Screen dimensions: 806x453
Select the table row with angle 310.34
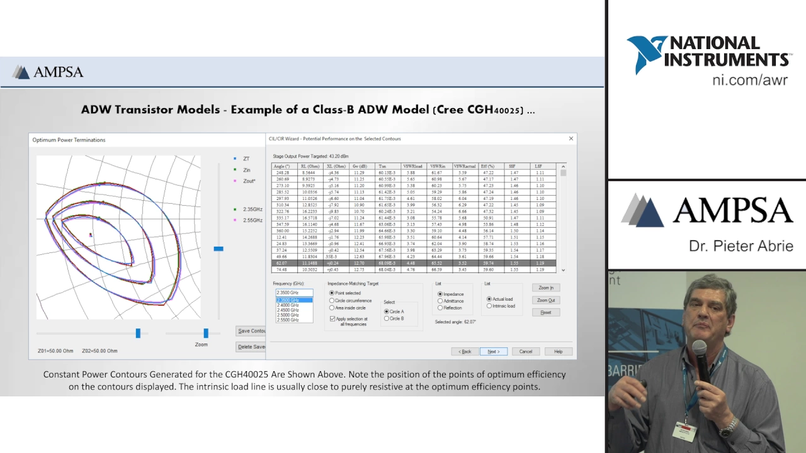coord(415,204)
